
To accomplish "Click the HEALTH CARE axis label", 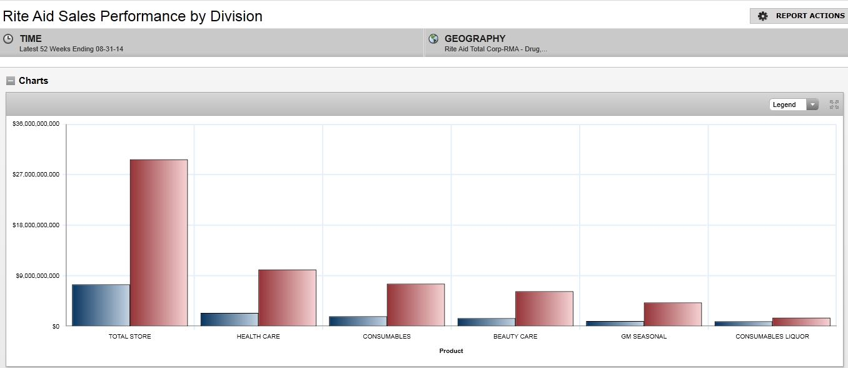I will [x=258, y=337].
